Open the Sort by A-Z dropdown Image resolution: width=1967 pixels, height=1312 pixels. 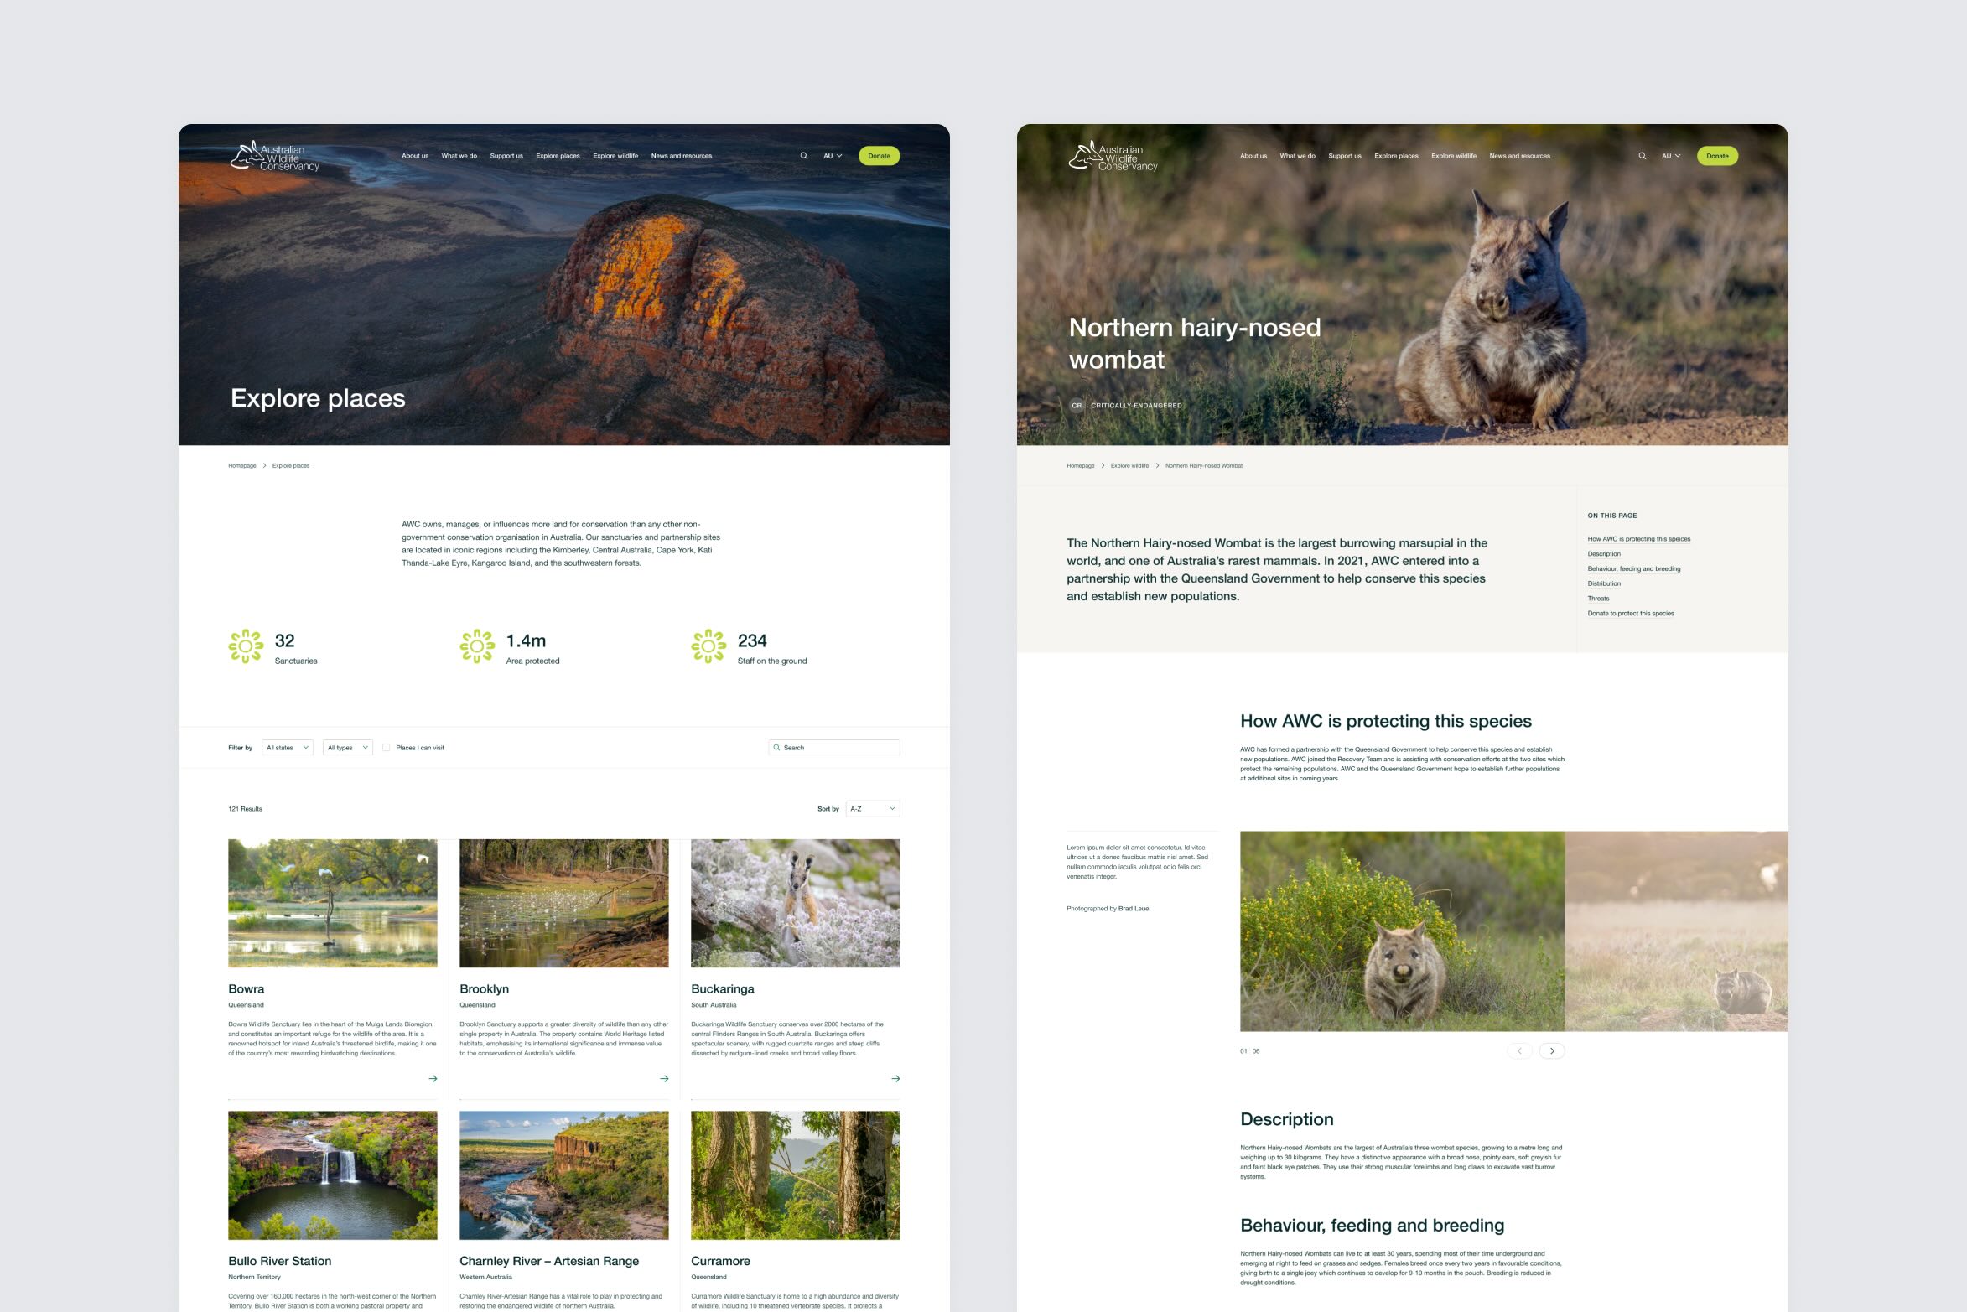pyautogui.click(x=873, y=809)
